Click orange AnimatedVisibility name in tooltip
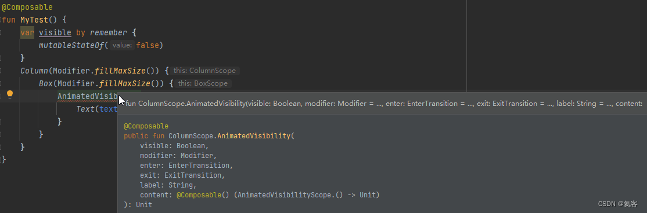Image resolution: width=647 pixels, height=213 pixels. tap(254, 135)
